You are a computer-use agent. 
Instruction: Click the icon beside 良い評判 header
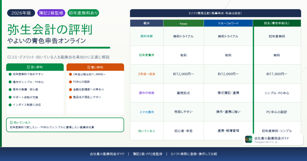point(28,67)
